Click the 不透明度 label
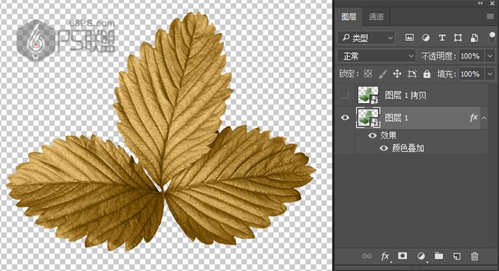Screen dimensions: 499x271 [x=438, y=56]
